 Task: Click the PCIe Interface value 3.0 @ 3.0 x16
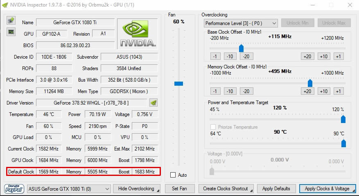[54, 80]
